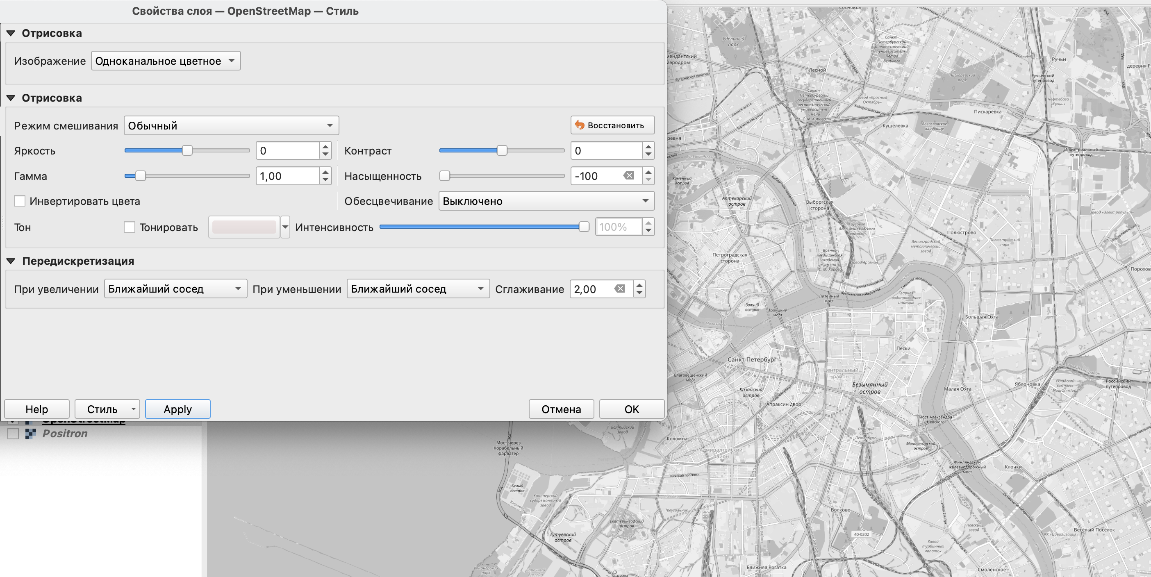This screenshot has width=1151, height=577.
Task: Enable the Invert colors checkbox
Action: 20,201
